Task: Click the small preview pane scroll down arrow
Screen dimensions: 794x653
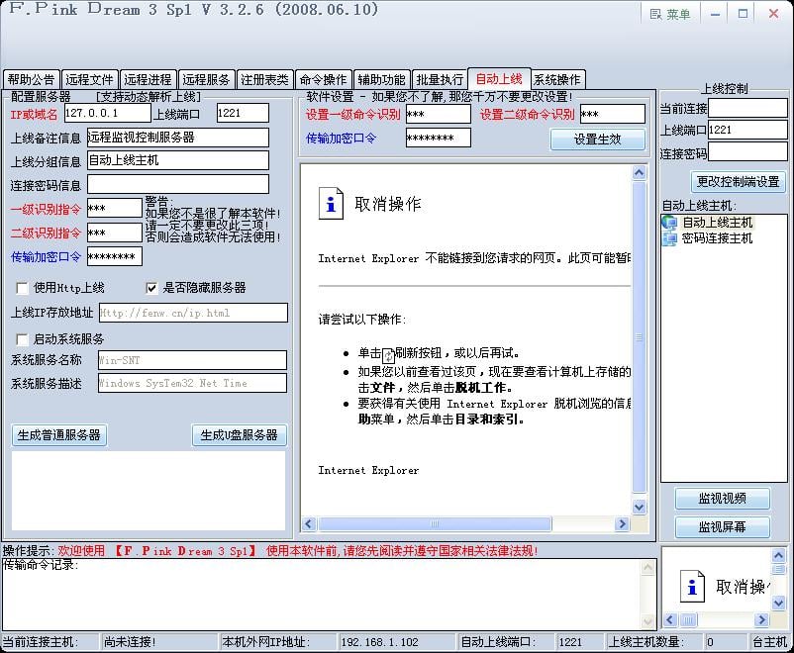Action: [x=779, y=603]
